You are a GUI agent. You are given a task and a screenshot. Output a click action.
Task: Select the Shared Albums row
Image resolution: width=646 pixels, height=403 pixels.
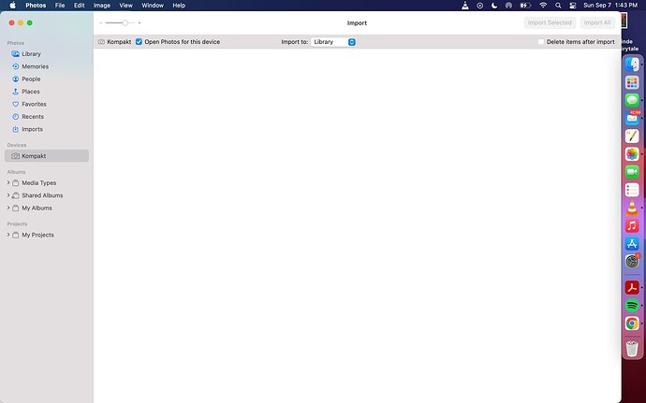pos(47,195)
